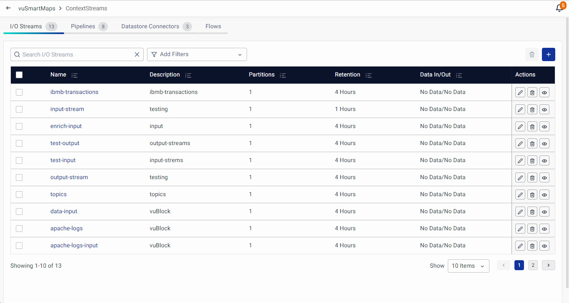Edit the ibmb-transactions stream
Screen dimensions: 569x303
coord(520,92)
